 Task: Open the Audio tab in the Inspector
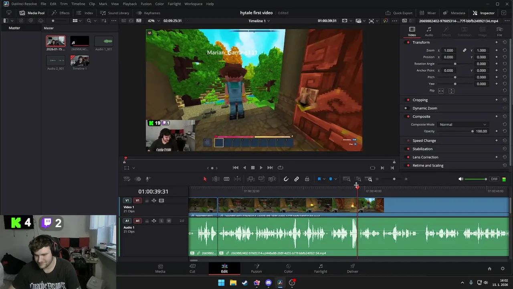429,32
